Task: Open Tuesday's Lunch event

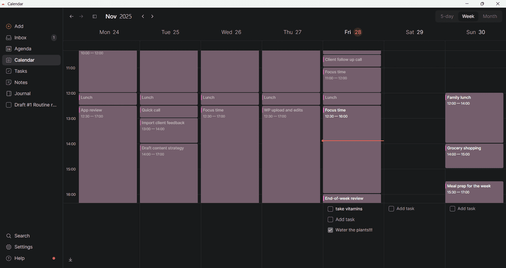Action: 169,99
